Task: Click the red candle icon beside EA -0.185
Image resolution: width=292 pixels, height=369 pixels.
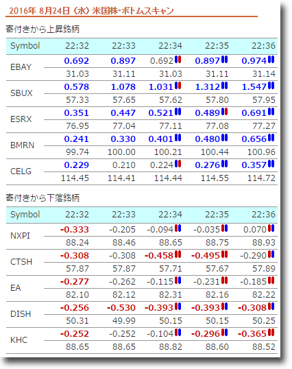Action: (x=271, y=281)
